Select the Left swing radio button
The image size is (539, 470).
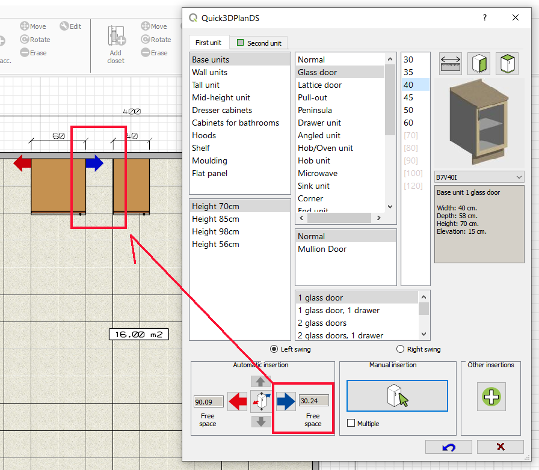pos(274,349)
